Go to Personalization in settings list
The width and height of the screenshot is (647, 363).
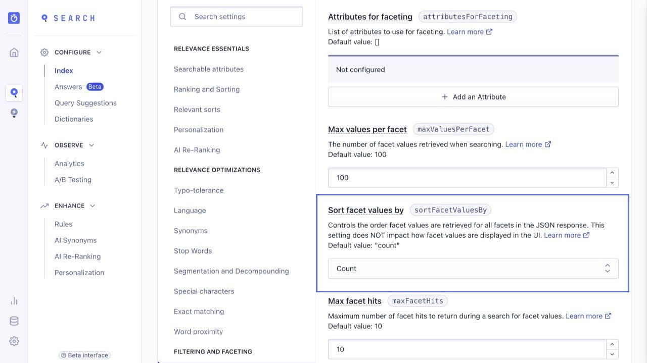199,130
